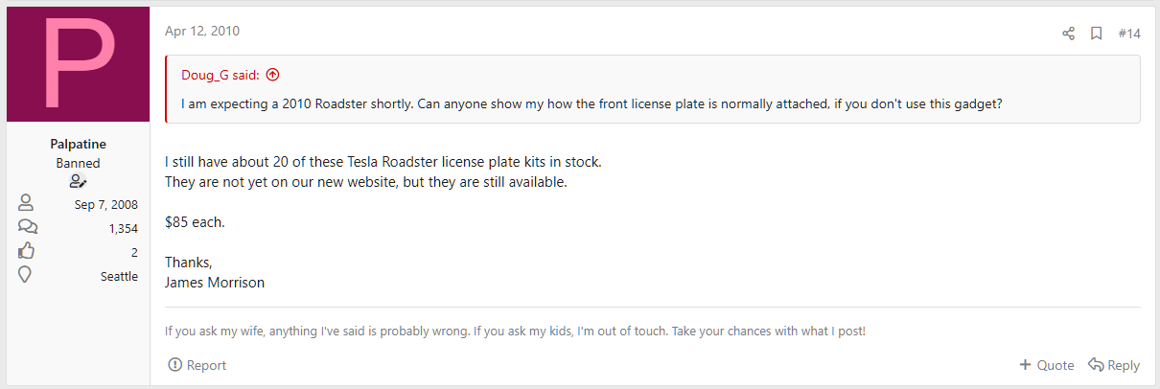
Task: Reply to Palpatine's post
Action: 1114,365
